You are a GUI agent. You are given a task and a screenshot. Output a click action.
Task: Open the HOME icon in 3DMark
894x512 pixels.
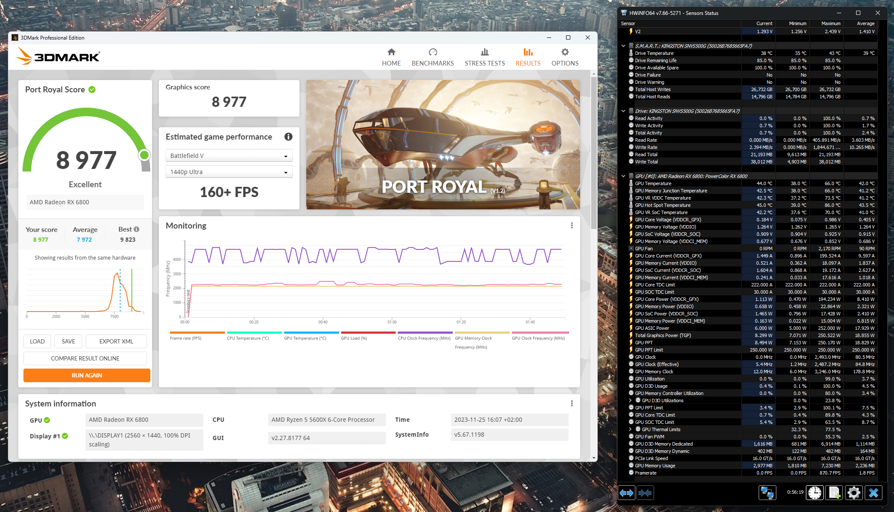(391, 52)
